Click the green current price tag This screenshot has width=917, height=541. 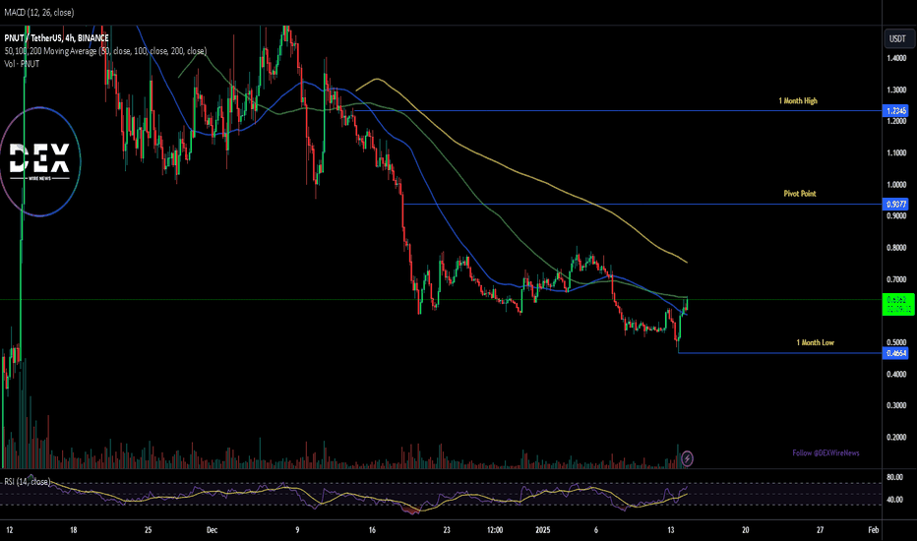(897, 305)
